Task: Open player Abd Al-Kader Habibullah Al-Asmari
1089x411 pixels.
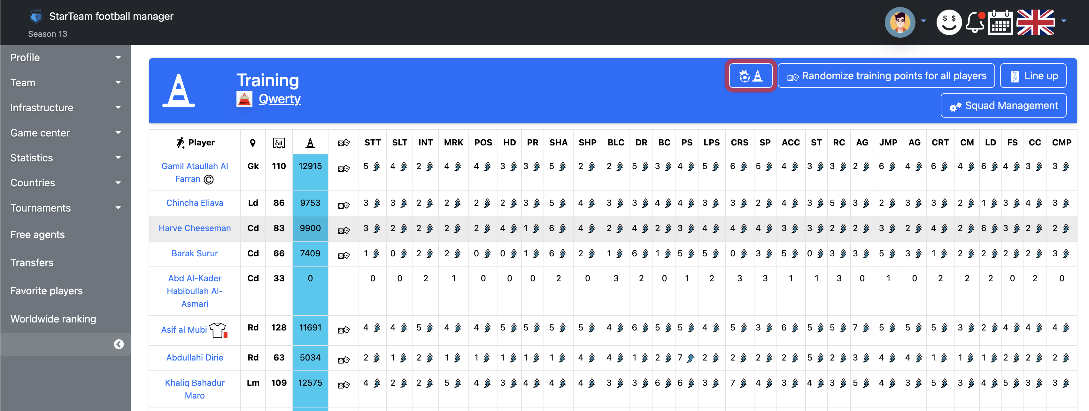Action: pos(195,291)
